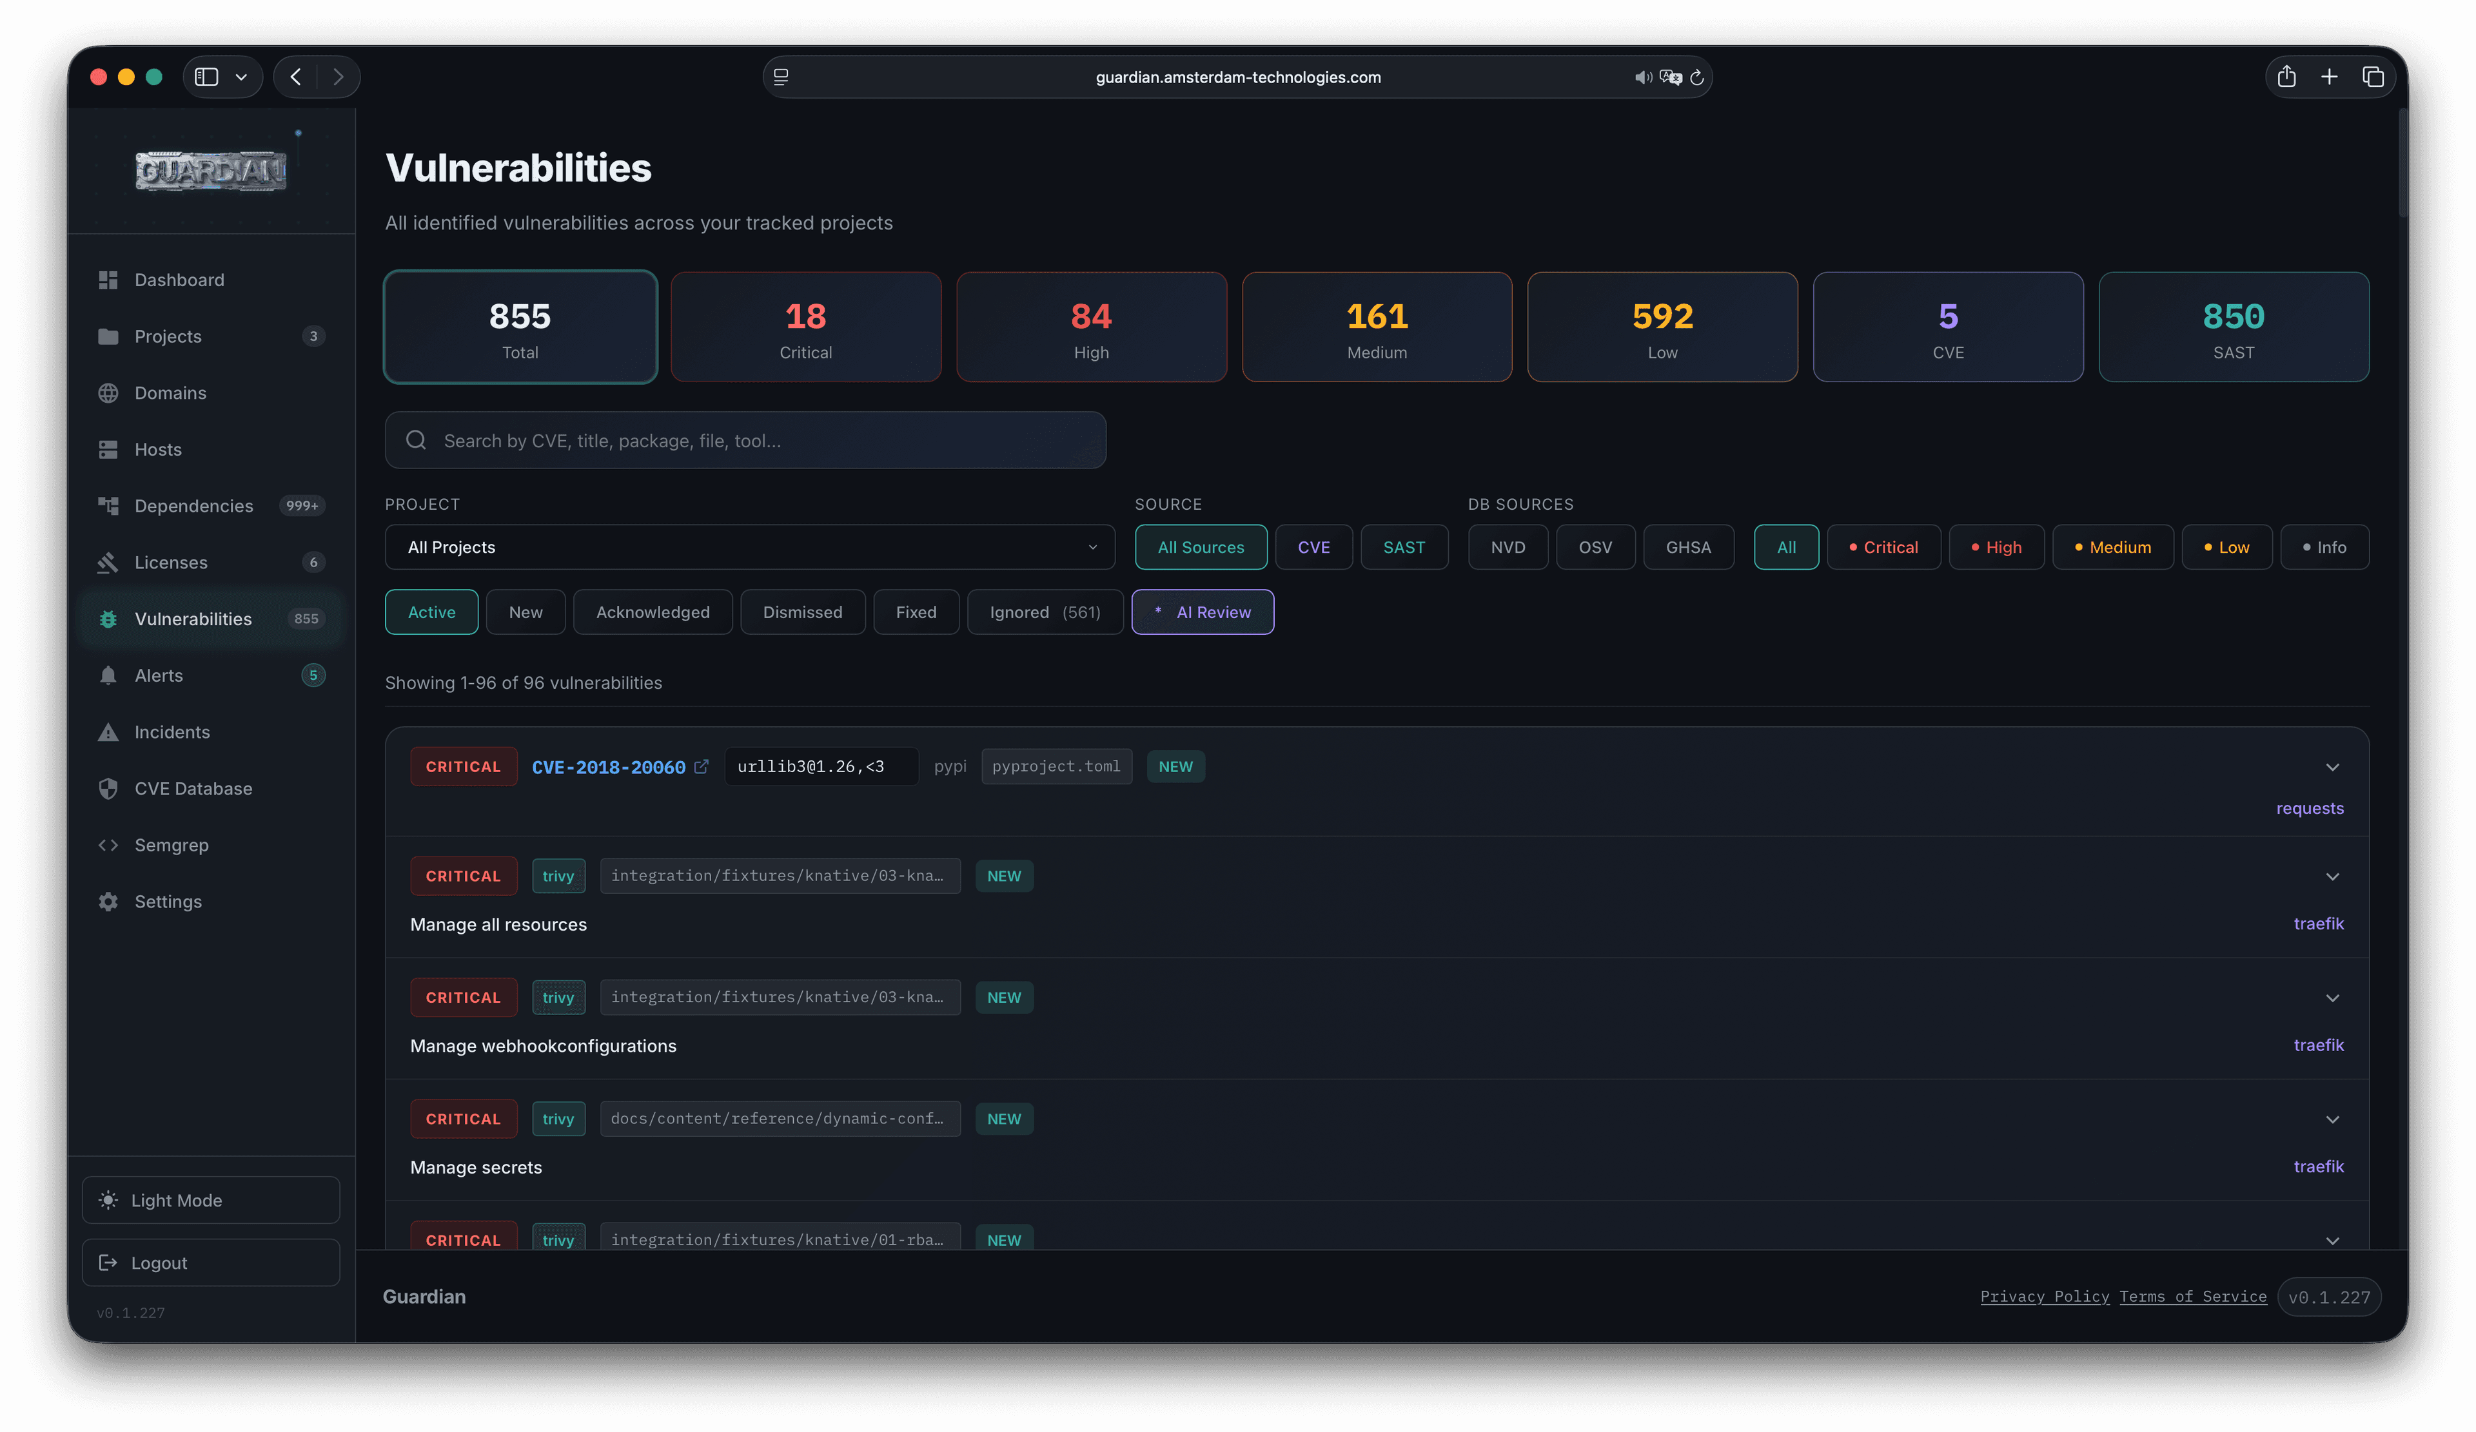
Task: Filter by Medium severity chip
Action: coord(2112,547)
